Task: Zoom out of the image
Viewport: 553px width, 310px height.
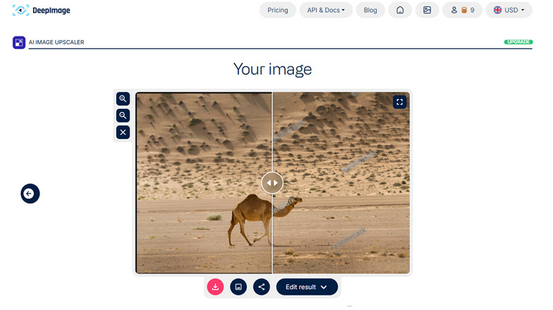Action: pyautogui.click(x=123, y=115)
